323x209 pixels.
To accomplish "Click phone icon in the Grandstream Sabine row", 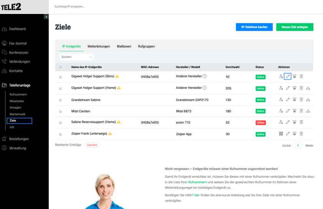I will click(x=295, y=100).
